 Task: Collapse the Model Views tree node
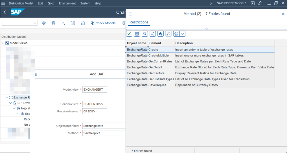click(x=3, y=43)
